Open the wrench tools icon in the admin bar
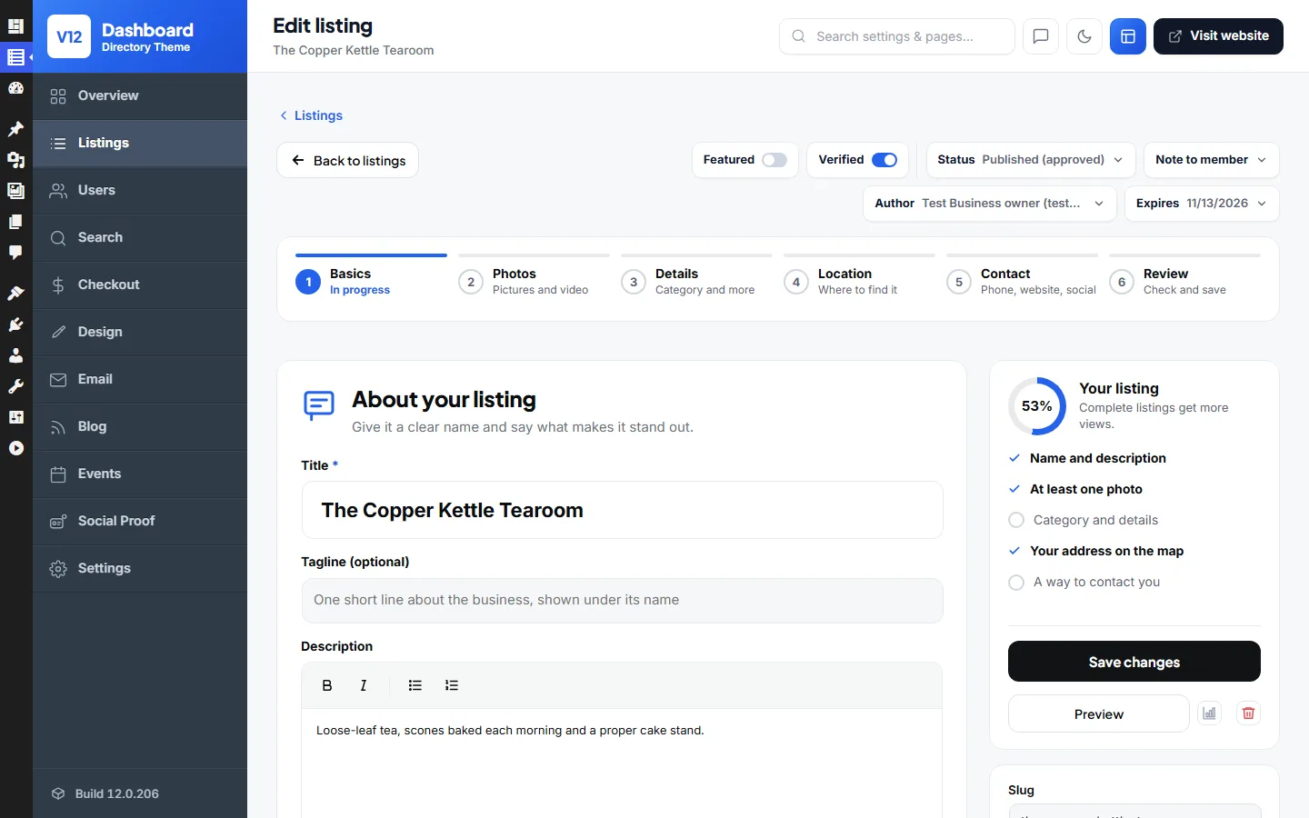Screen dimensions: 1309x818 click(15, 386)
